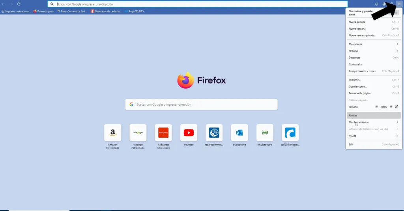Click the search magnifier in address bar
The width and height of the screenshot is (404, 211).
pos(52,4)
